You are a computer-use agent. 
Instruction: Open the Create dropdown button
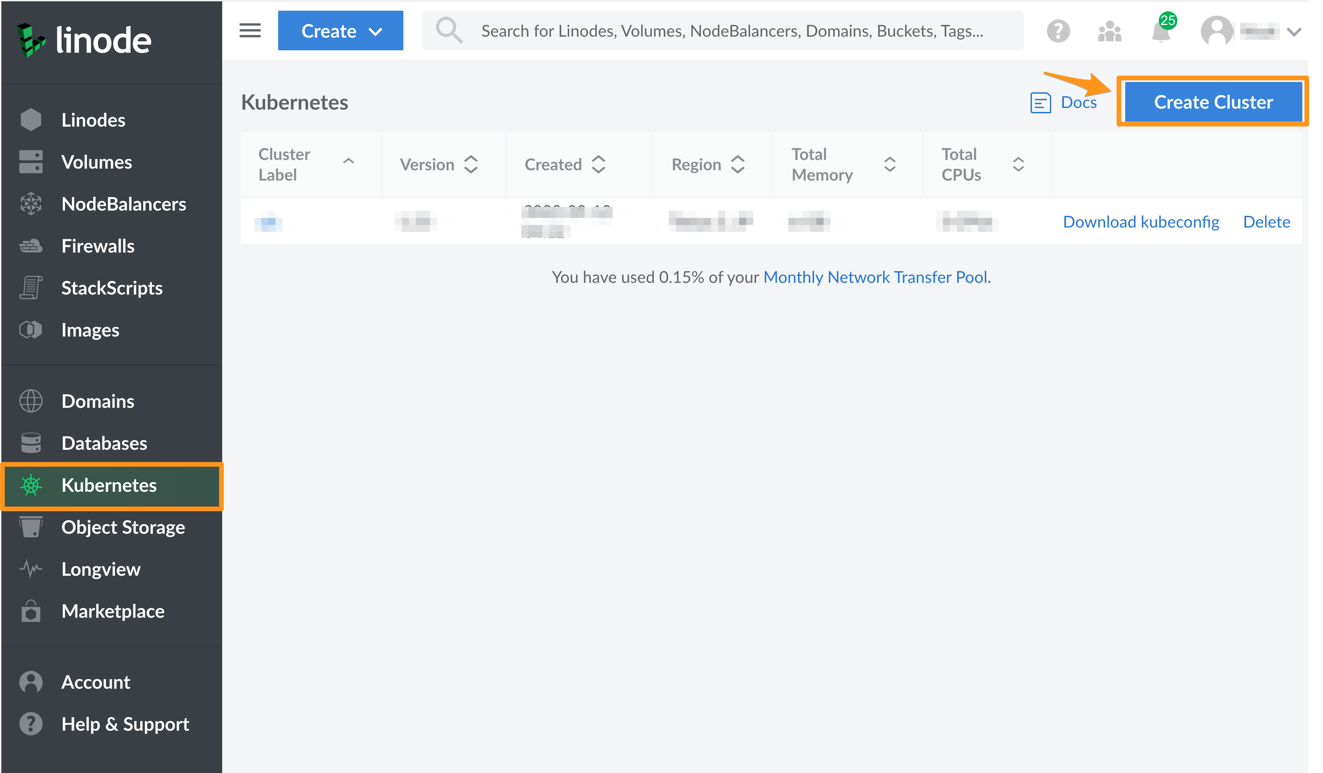pyautogui.click(x=340, y=30)
